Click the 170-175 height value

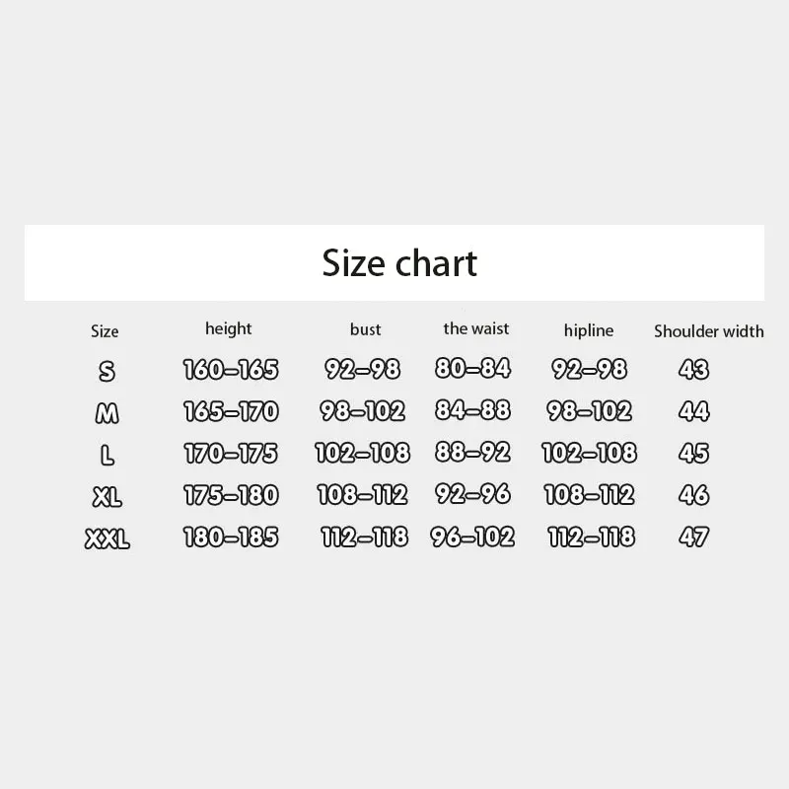pyautogui.click(x=231, y=454)
